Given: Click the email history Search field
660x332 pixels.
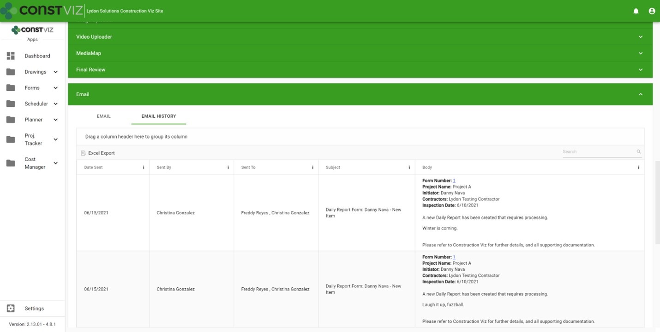Looking at the screenshot, I should (598, 151).
